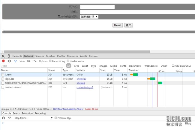Filter requests by Fonts
This screenshot has height=130, width=195.
pyautogui.click(x=123, y=66)
